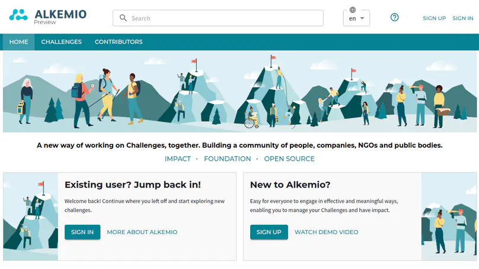Click the Alkemio logo icon
The width and height of the screenshot is (479, 269).
(18, 15)
